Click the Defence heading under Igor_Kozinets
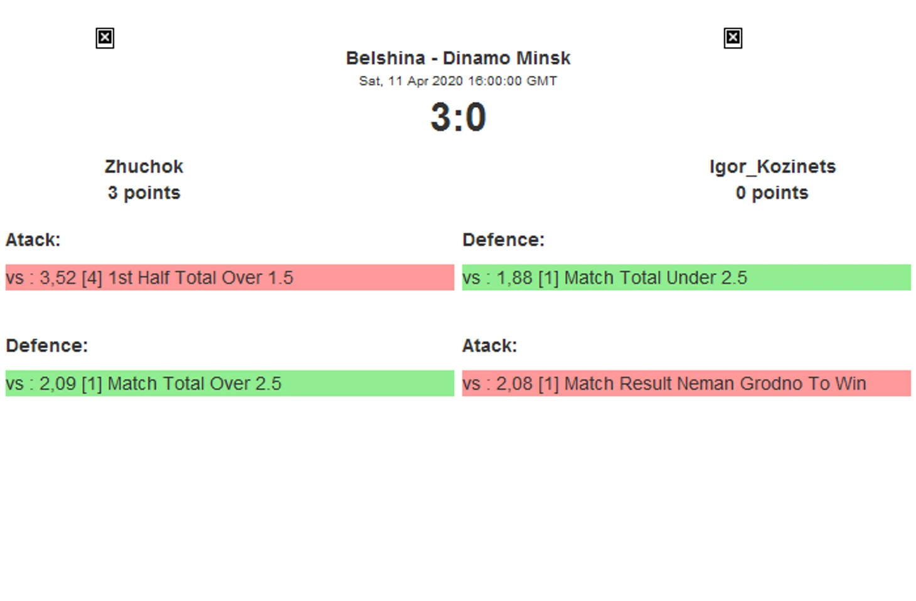The image size is (916, 601). point(503,240)
